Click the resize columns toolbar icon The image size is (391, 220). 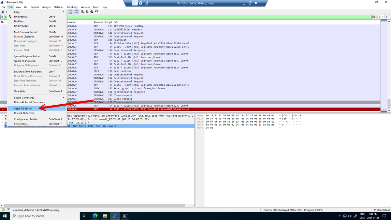click(97, 12)
